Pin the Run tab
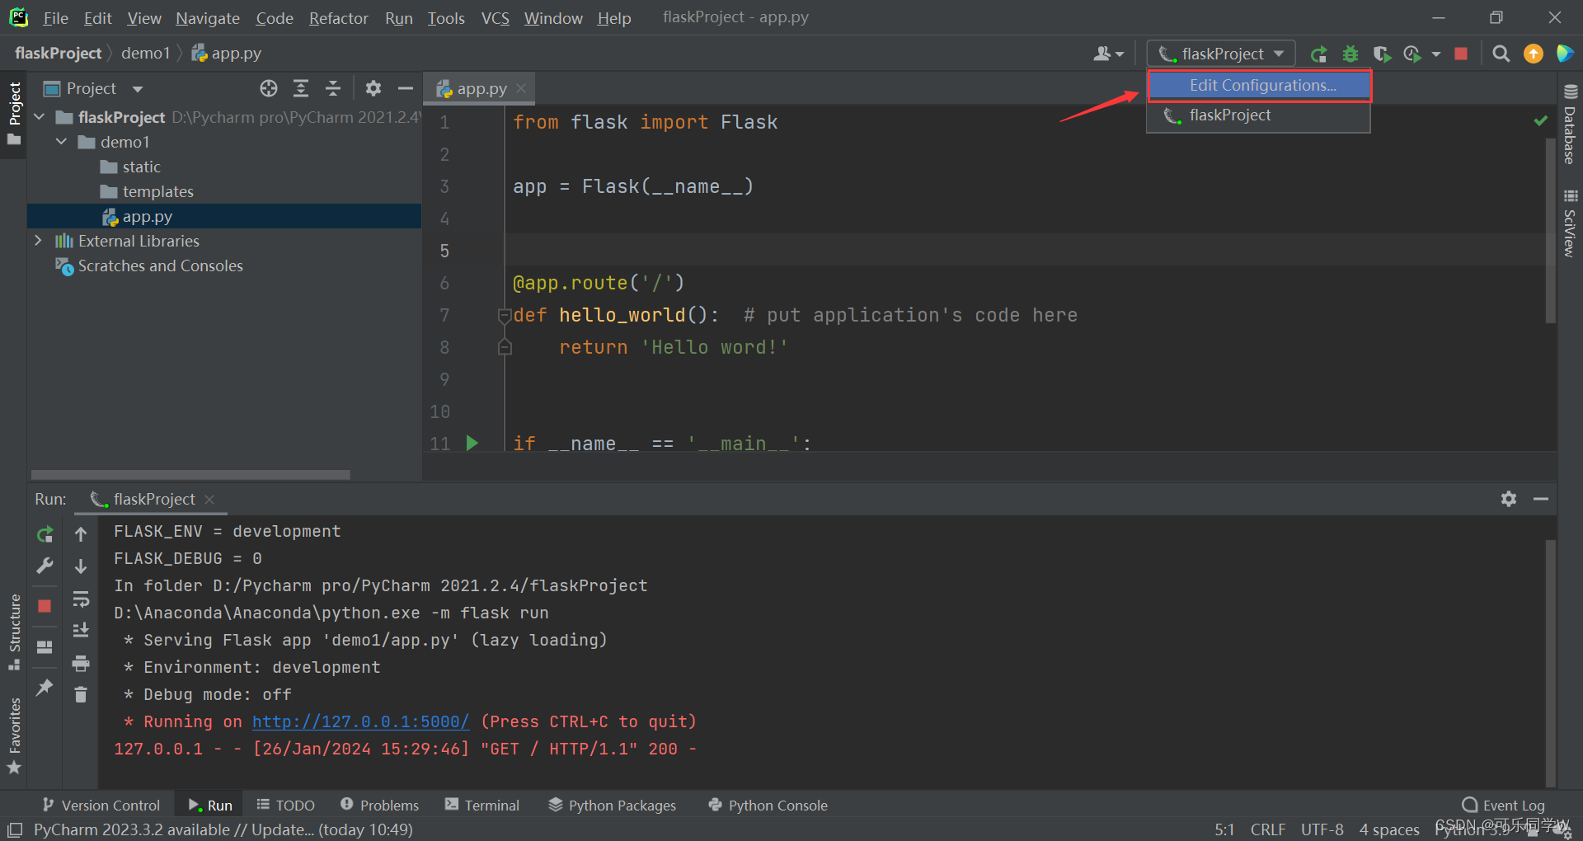 (x=45, y=687)
